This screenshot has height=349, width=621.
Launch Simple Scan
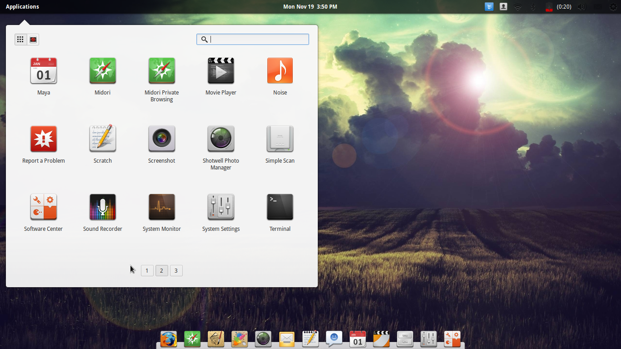coord(280,139)
